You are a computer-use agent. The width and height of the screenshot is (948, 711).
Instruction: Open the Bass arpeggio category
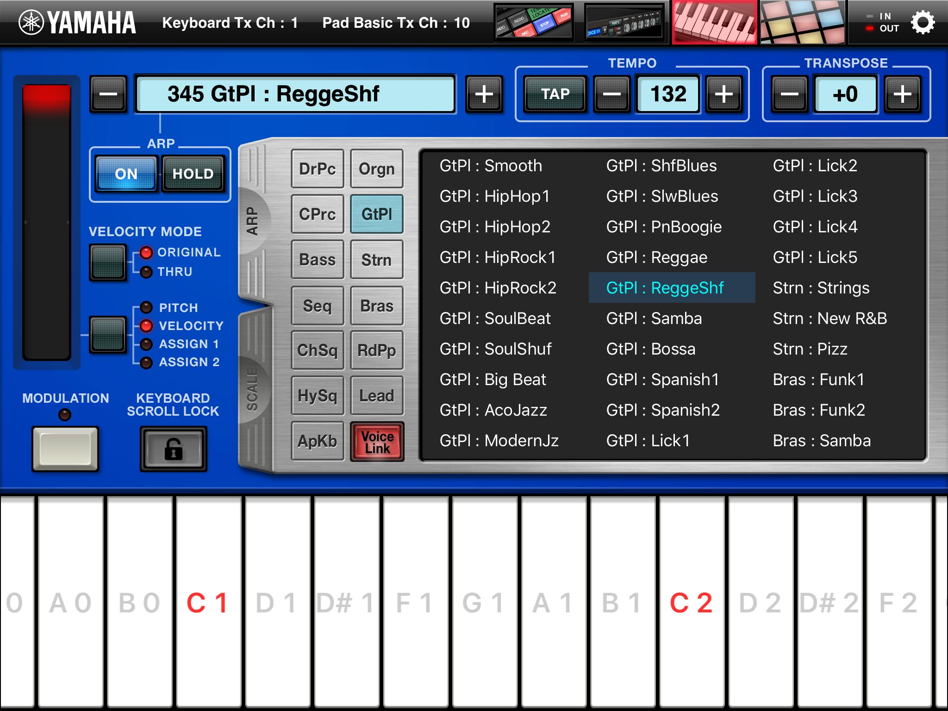[x=317, y=260]
